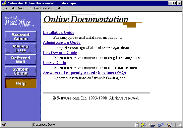Click the security padlock icon in status bar
183x128 pixels.
[4, 125]
